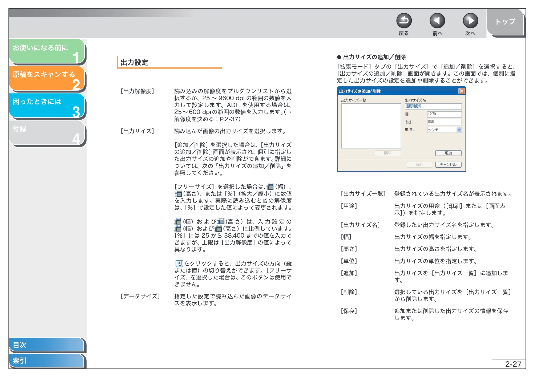Click the 出力サイズ名 input field
The height and width of the screenshot is (377, 533).
coord(433,106)
